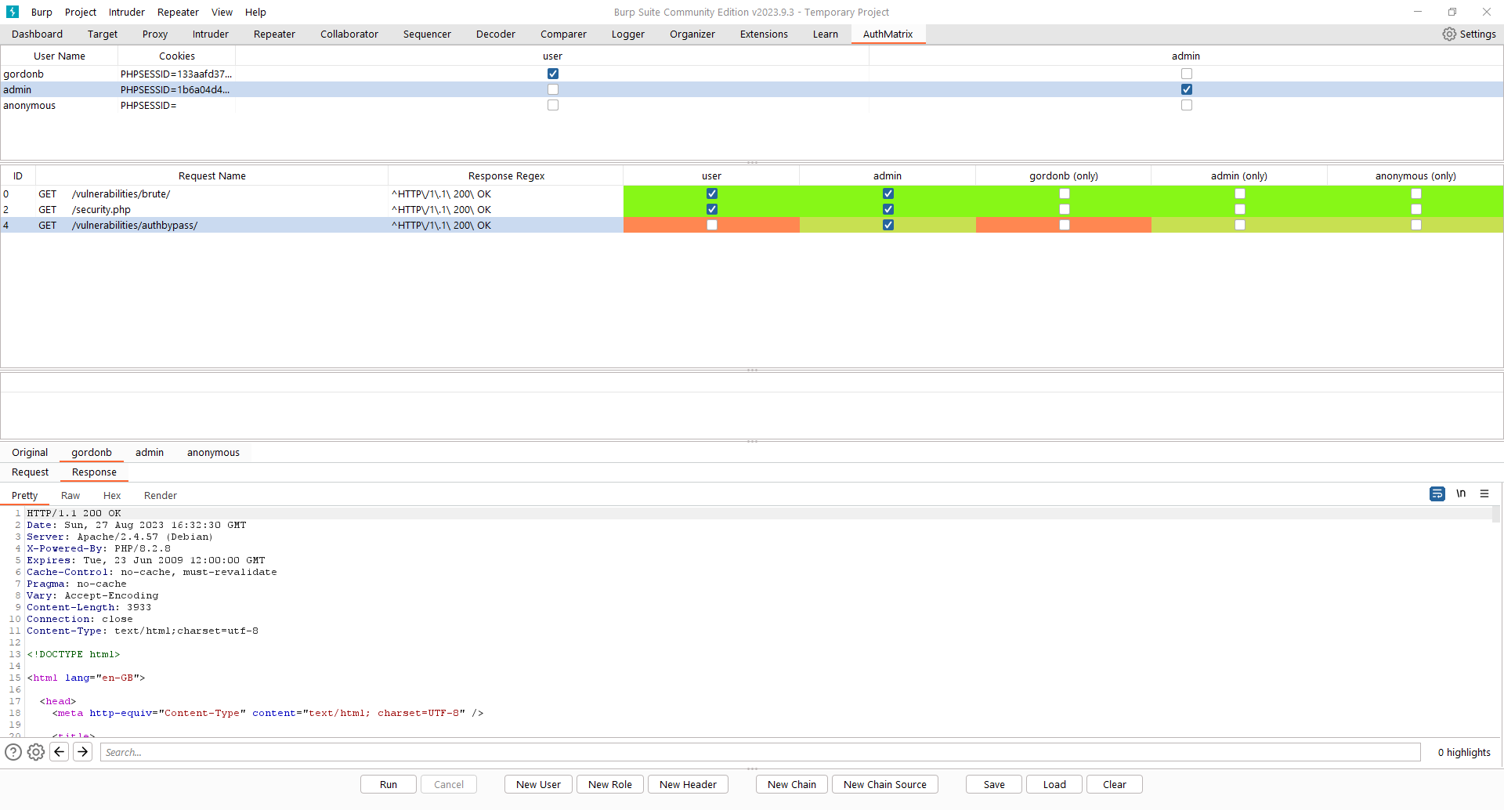Switch to the Extensions tab
The height and width of the screenshot is (810, 1504).
tap(764, 34)
